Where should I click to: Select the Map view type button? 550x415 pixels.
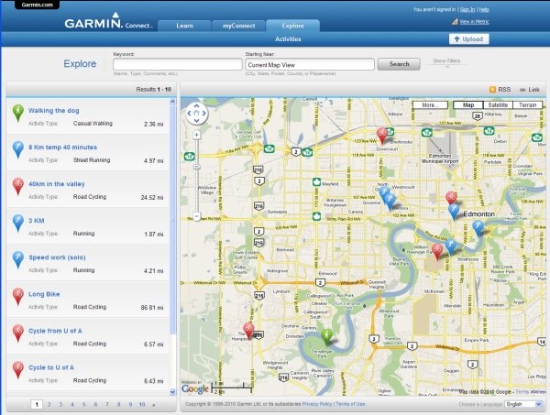(468, 104)
